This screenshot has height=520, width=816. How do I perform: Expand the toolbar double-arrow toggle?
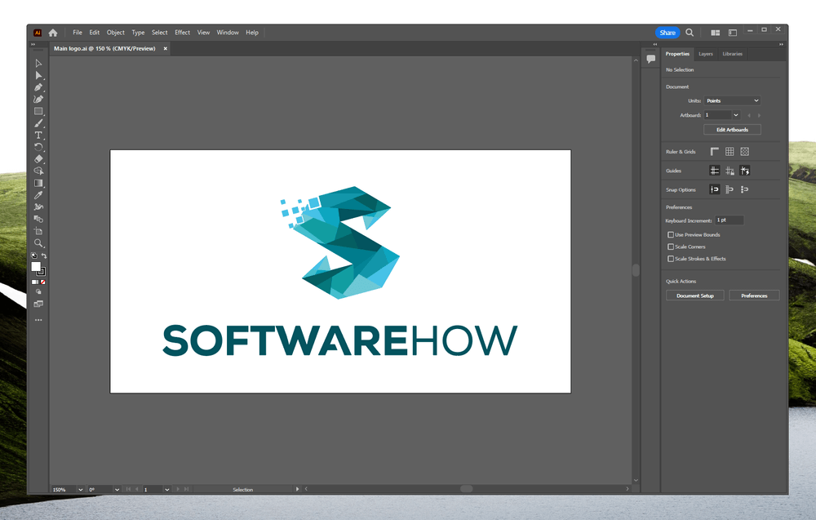[33, 44]
